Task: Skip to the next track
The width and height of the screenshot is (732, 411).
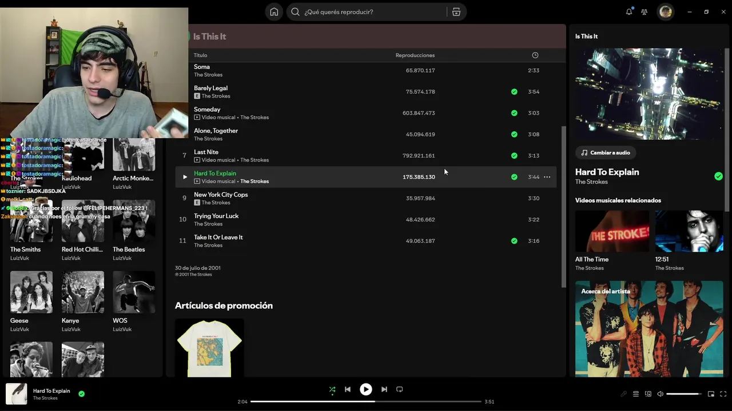Action: click(x=384, y=389)
